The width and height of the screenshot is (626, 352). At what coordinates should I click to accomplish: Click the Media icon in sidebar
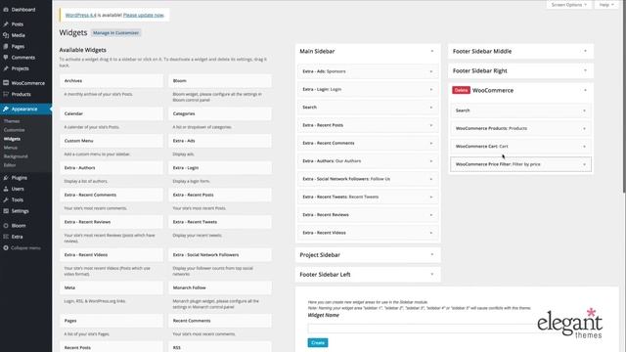pos(6,35)
